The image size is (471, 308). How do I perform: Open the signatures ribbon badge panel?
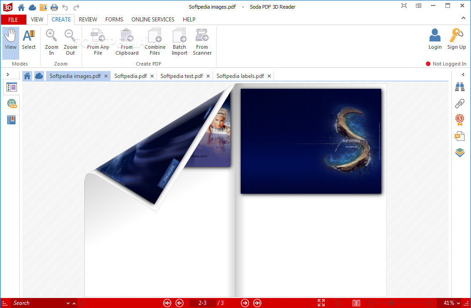click(x=460, y=120)
